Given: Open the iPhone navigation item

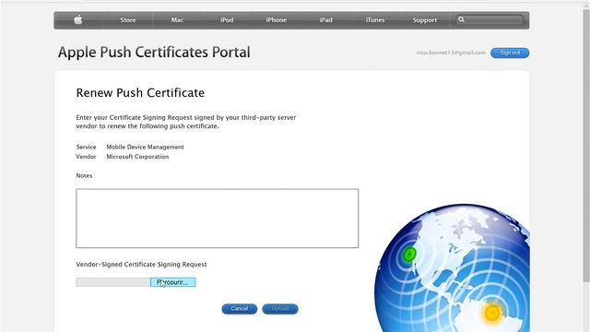Looking at the screenshot, I should [x=277, y=20].
